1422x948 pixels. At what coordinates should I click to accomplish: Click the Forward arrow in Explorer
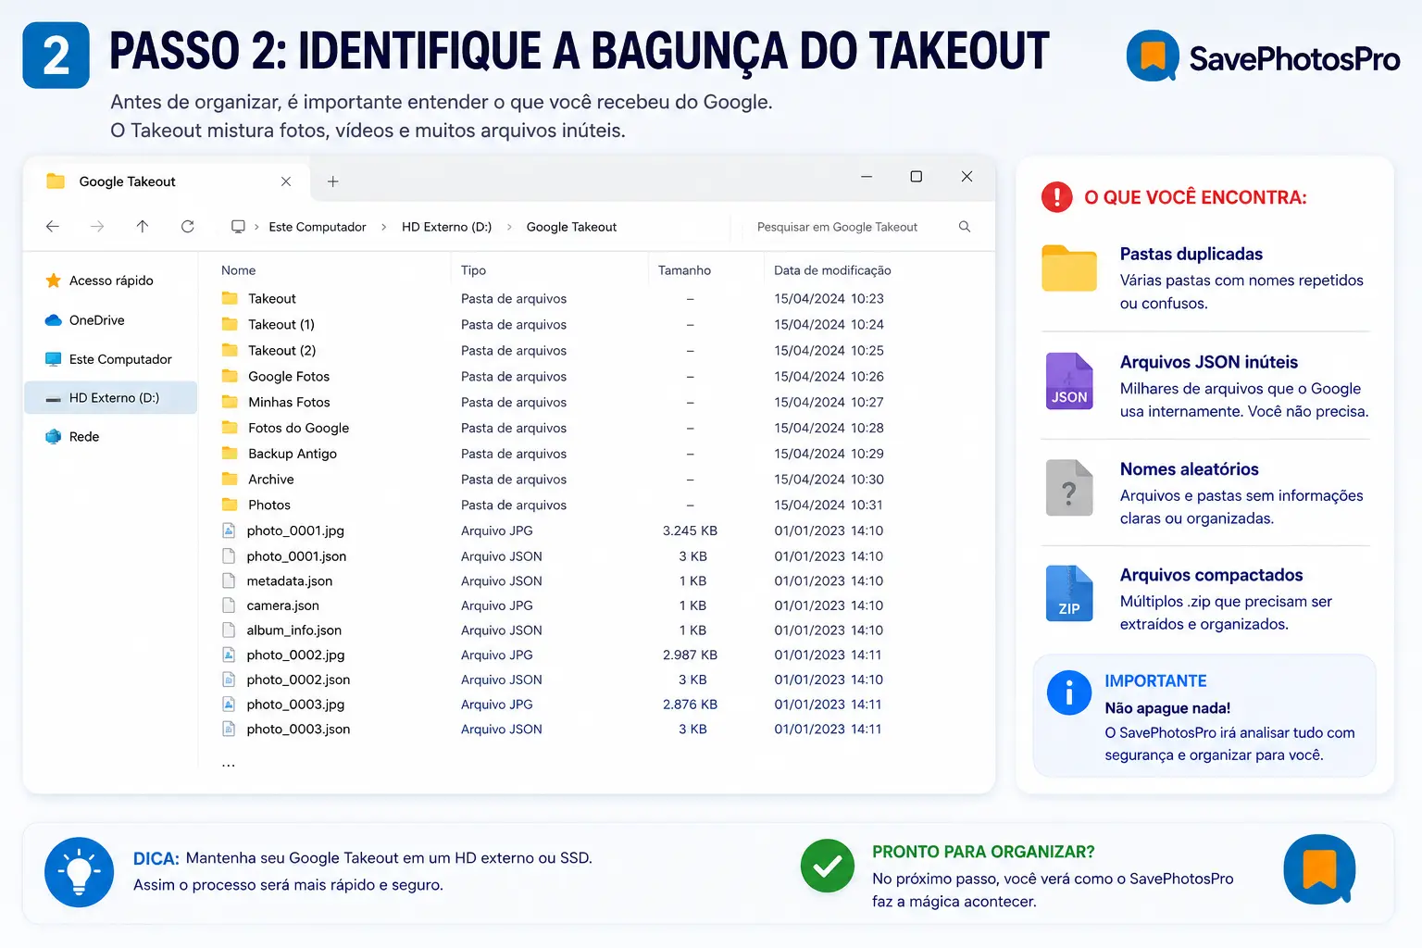point(97,227)
